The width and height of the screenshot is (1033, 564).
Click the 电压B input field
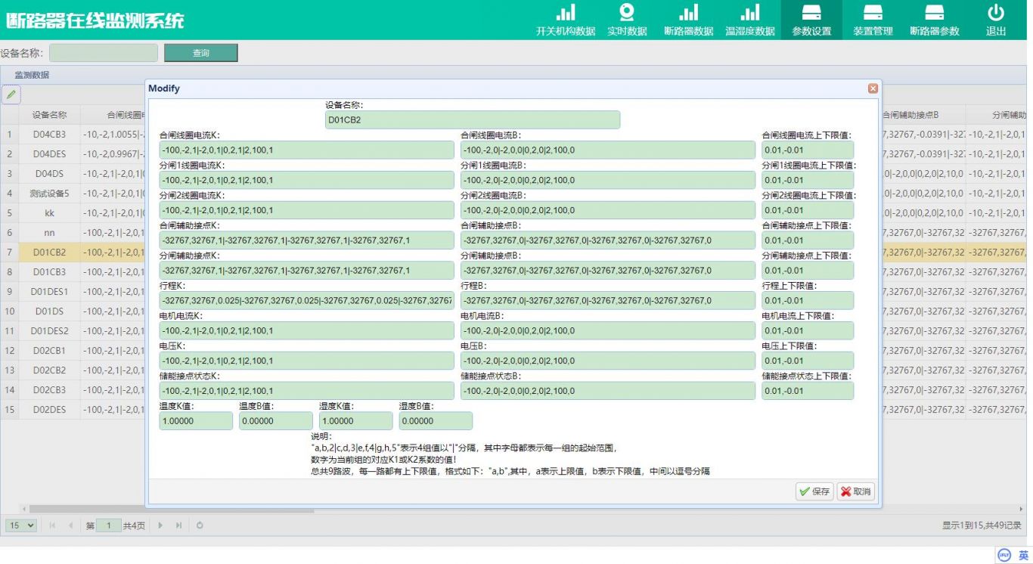[607, 361]
